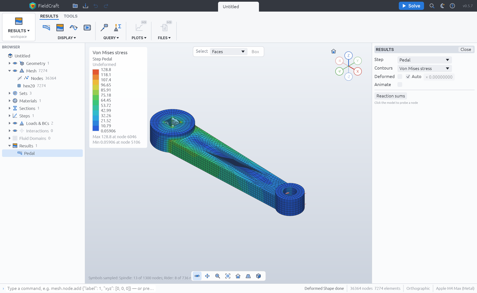Click the perspective view icon in bottom toolbar
This screenshot has width=477, height=293.
[248, 276]
